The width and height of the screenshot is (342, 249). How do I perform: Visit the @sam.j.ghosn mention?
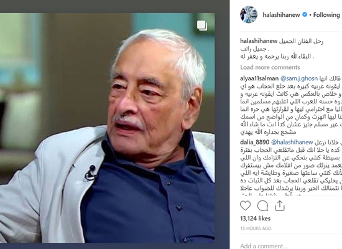click(299, 78)
